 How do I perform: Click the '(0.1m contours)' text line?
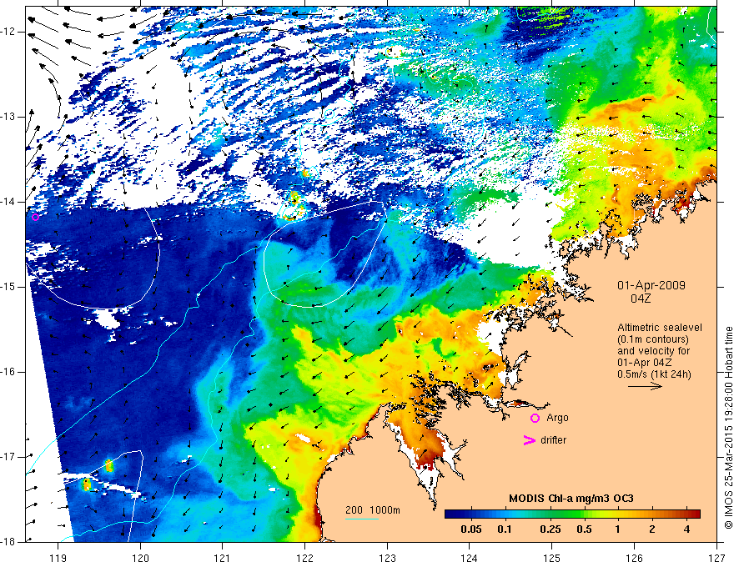[x=653, y=339]
